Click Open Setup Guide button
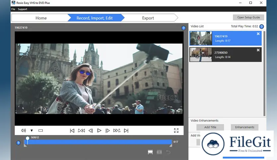The width and height of the screenshot is (277, 160). coord(249,18)
